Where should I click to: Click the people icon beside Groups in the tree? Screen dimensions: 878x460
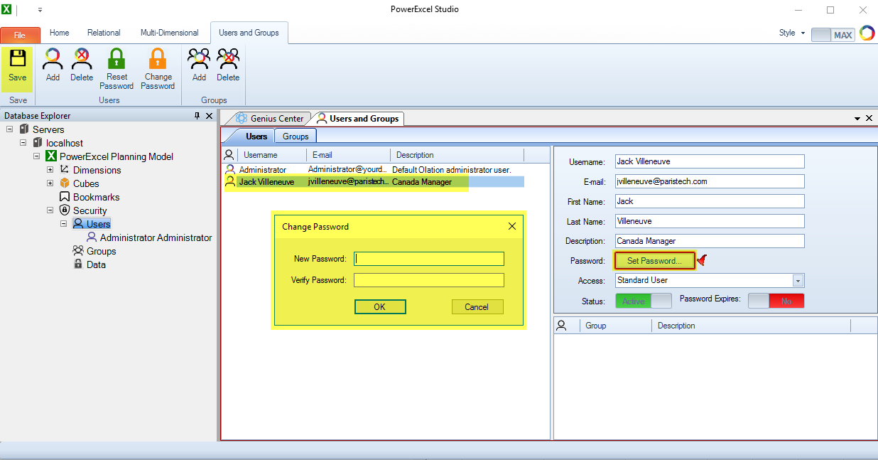[78, 251]
